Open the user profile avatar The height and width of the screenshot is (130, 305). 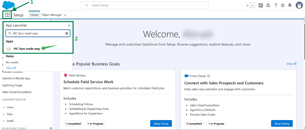(299, 5)
